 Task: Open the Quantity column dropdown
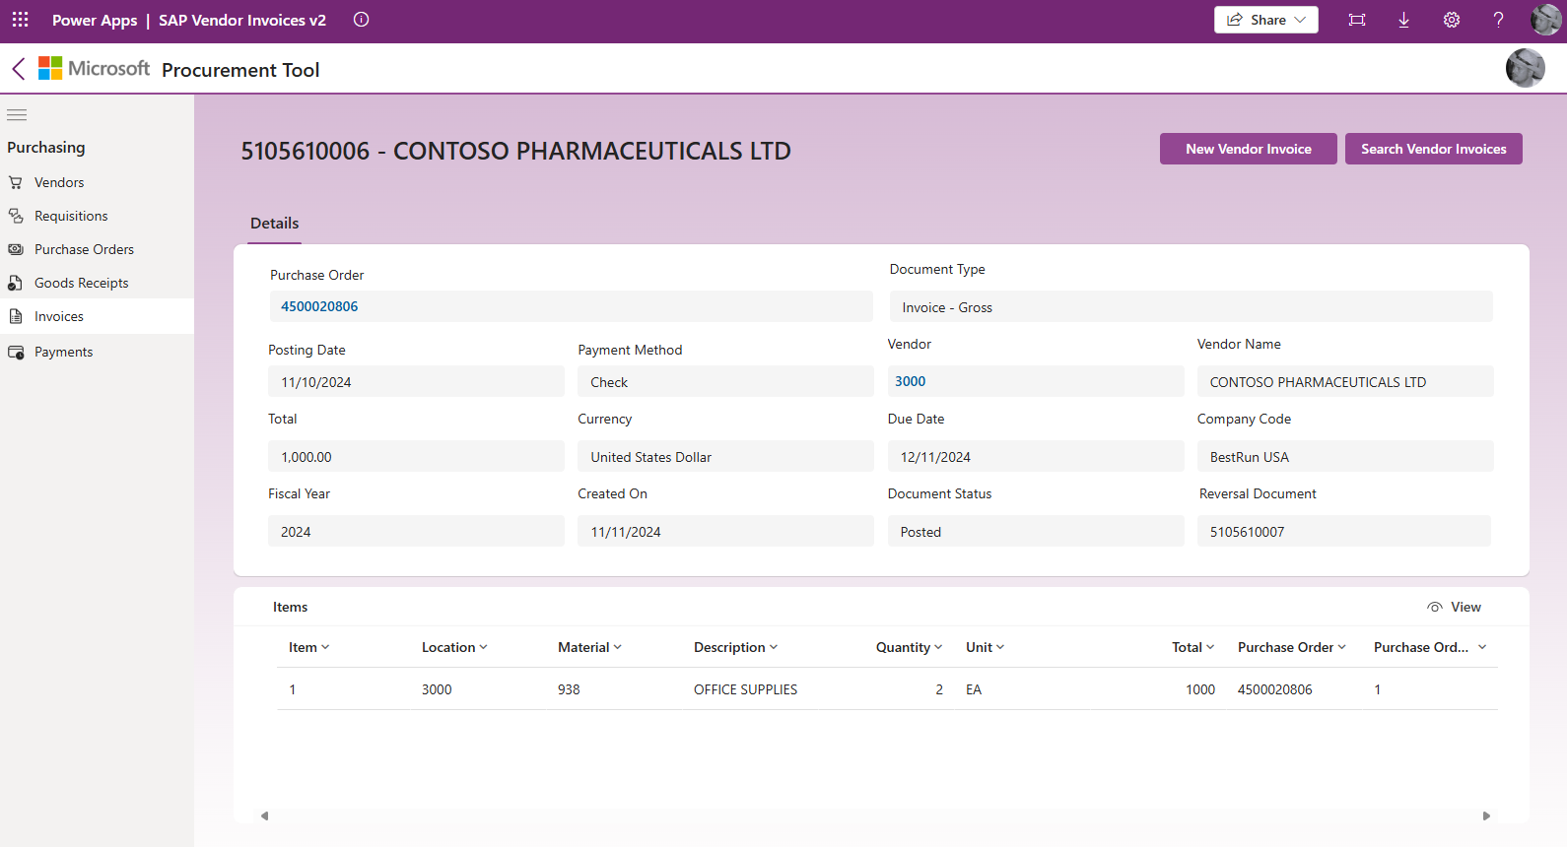(x=910, y=647)
